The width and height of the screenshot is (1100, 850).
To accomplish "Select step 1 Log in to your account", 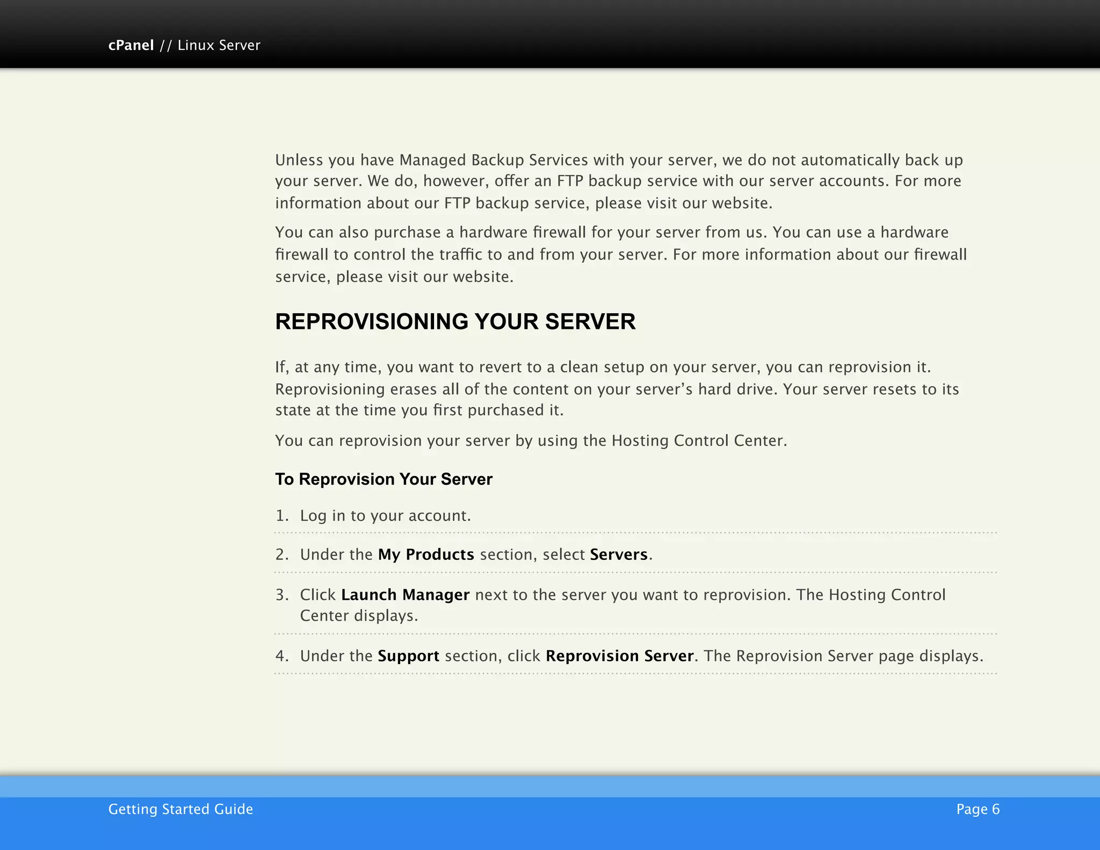I will [x=385, y=515].
